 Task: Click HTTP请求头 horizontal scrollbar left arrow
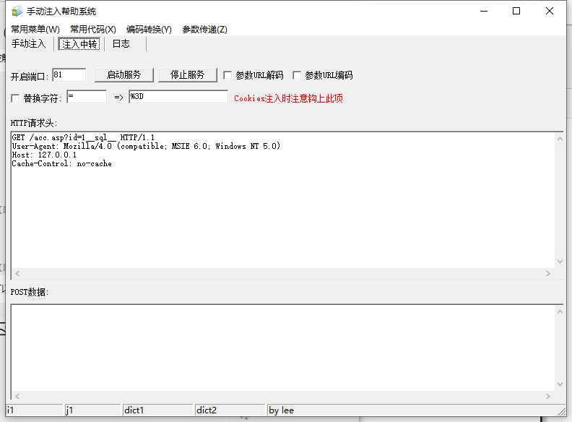click(17, 273)
